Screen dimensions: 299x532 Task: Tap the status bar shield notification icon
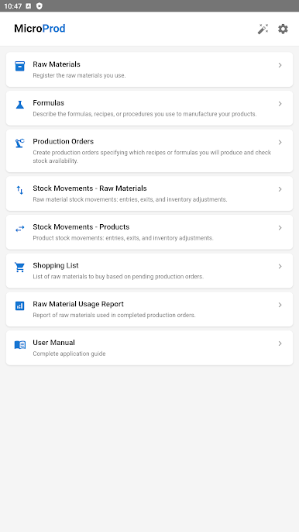(40, 5)
